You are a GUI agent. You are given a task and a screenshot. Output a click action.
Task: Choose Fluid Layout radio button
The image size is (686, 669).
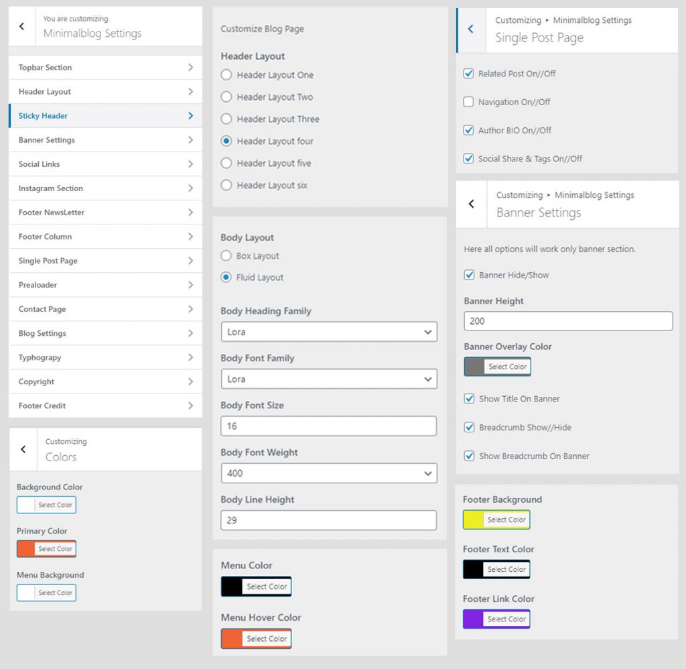226,277
